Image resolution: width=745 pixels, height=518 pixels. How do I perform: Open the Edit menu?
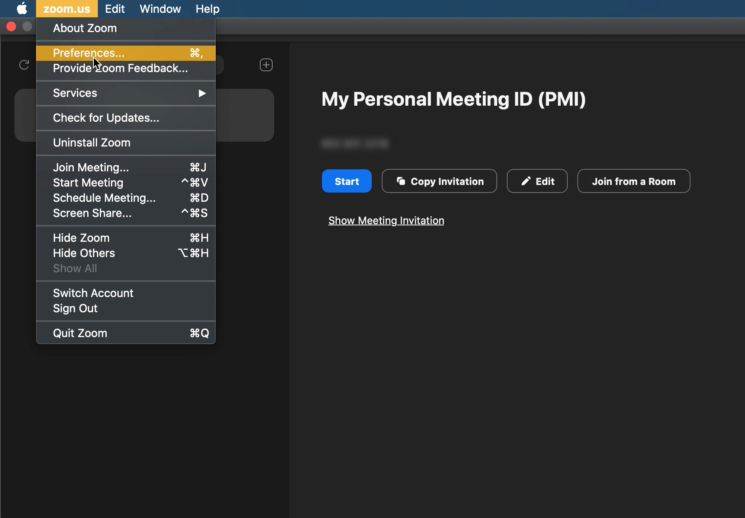(115, 8)
